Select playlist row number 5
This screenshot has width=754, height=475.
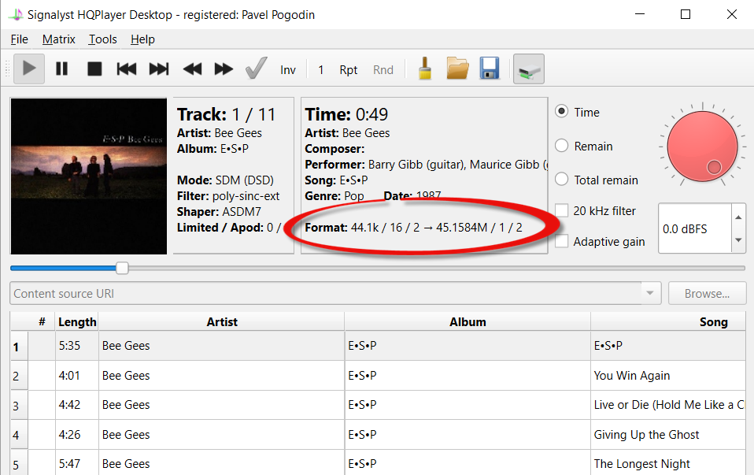coord(17,464)
